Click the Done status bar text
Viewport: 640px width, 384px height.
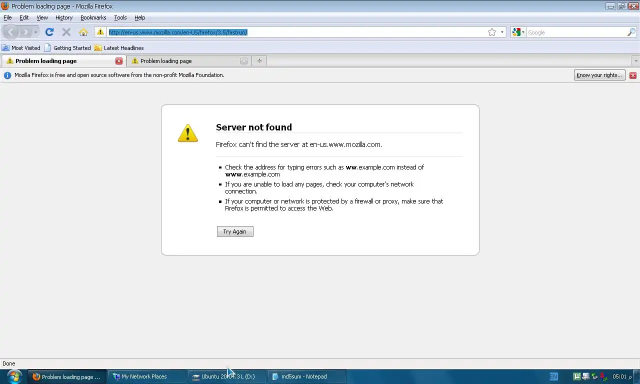pyautogui.click(x=9, y=363)
